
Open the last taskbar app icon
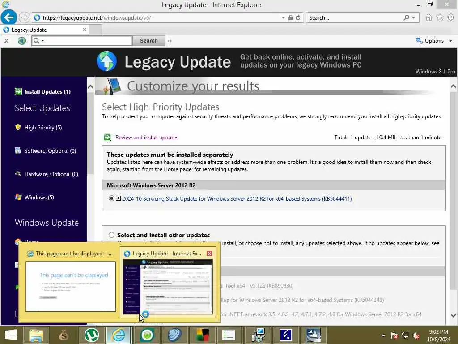point(313,335)
